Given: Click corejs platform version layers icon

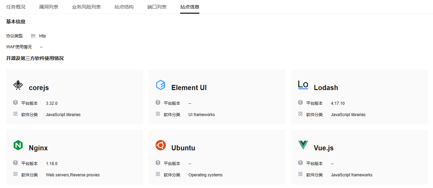Looking at the screenshot, I should coord(15,102).
